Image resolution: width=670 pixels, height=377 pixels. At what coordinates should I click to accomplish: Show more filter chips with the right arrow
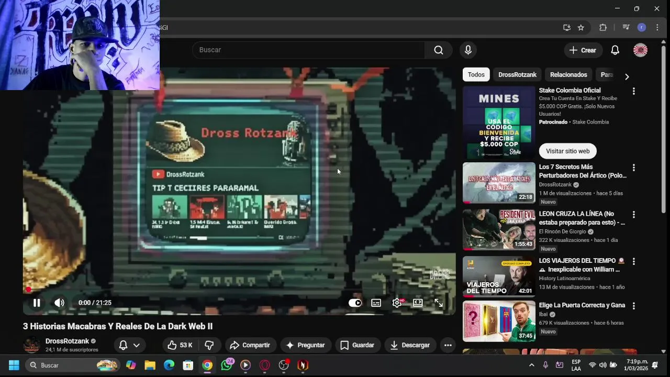(627, 76)
